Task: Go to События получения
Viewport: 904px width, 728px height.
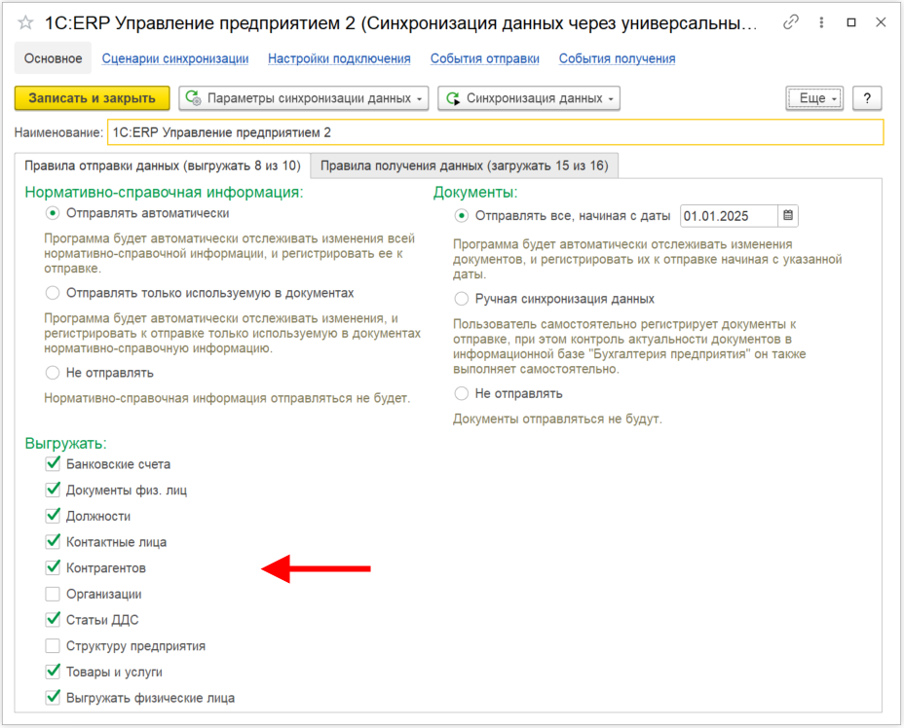Action: point(617,58)
